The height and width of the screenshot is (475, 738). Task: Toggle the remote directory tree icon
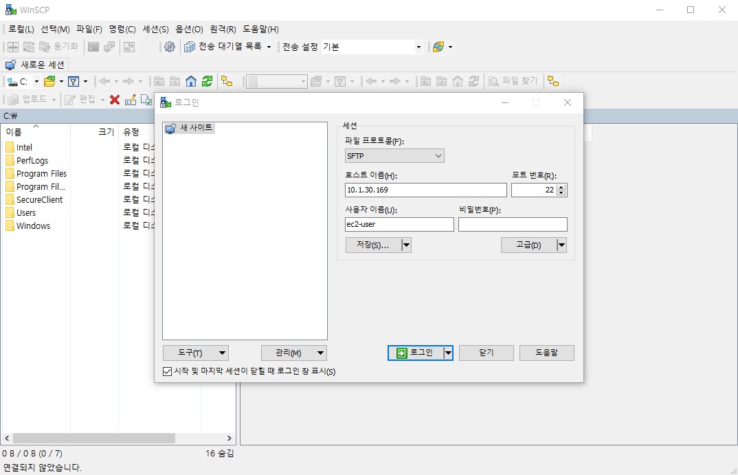coord(553,81)
